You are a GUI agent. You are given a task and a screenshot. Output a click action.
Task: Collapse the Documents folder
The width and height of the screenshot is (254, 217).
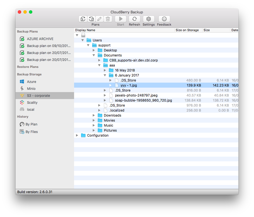click(x=94, y=55)
